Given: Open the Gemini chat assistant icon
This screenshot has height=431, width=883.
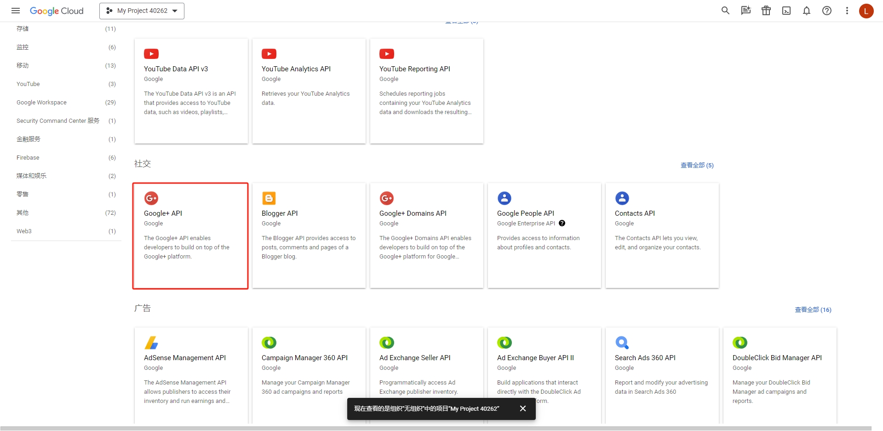Looking at the screenshot, I should [x=745, y=11].
